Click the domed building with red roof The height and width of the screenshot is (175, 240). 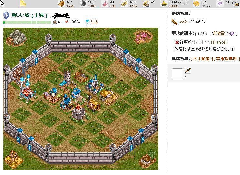(x=78, y=112)
